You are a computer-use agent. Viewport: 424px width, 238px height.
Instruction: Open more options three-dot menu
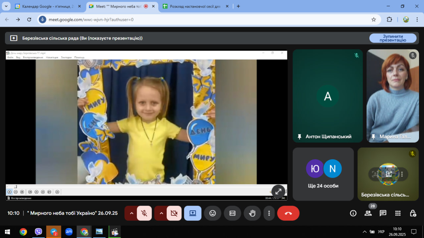[269, 213]
